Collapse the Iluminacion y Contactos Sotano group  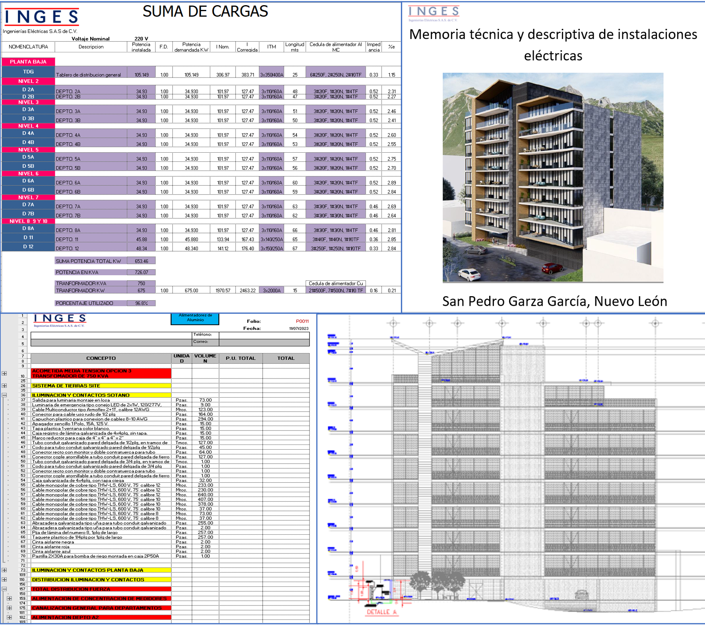4,395
